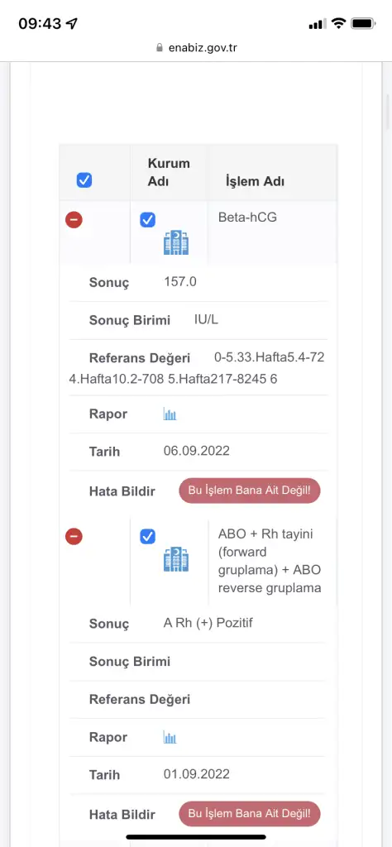Sort by İşlem Adı column header
Screen dimensions: 392x847
(255, 181)
